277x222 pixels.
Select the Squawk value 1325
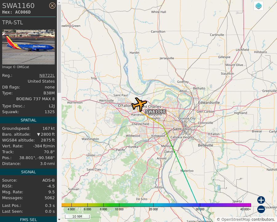(x=50, y=112)
